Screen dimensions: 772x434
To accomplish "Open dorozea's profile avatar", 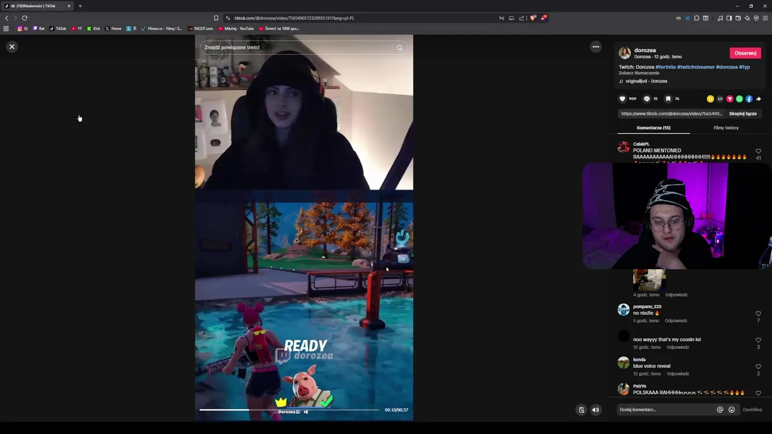I will (x=625, y=53).
